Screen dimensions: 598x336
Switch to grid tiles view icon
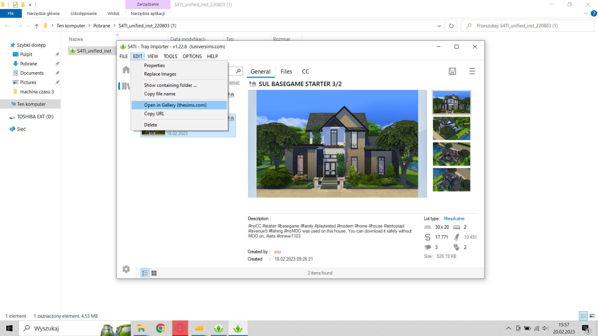point(154,273)
